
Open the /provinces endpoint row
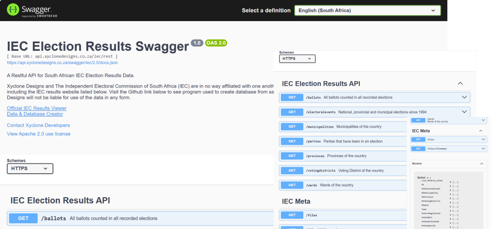[343, 156]
